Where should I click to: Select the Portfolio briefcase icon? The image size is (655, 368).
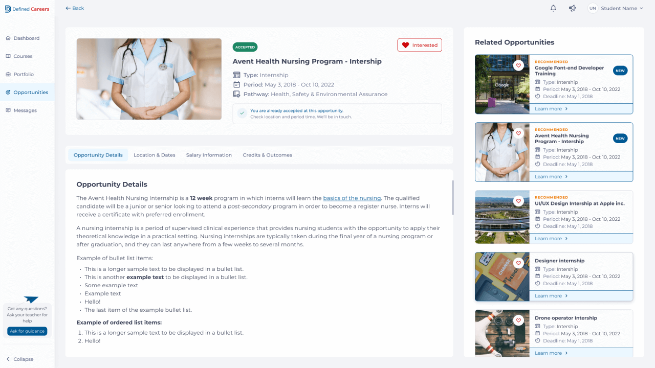coord(8,74)
